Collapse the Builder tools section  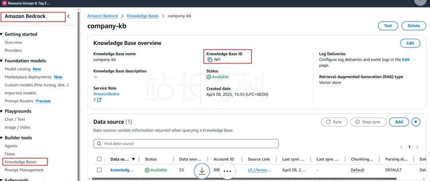(2, 138)
